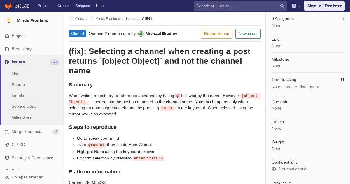The image size is (350, 184).
Task: Click the Merge Requests icon
Action: [7, 132]
